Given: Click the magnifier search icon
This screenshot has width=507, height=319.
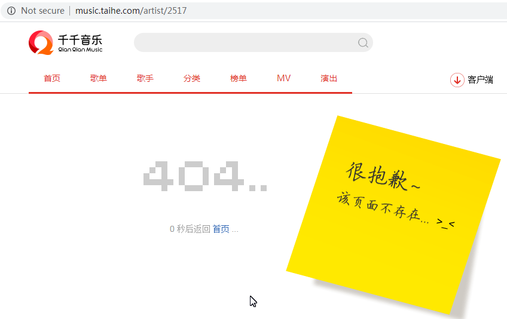Looking at the screenshot, I should pyautogui.click(x=363, y=42).
